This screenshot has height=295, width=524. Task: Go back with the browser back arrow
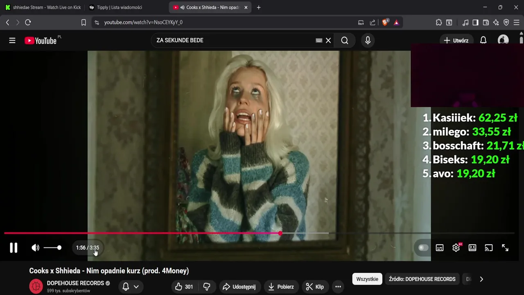[x=7, y=23]
